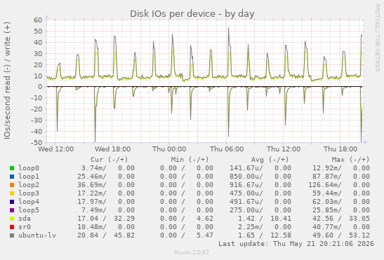Click the 'Max (-/+)' column header
This screenshot has width=384, height=260.
pos(350,160)
